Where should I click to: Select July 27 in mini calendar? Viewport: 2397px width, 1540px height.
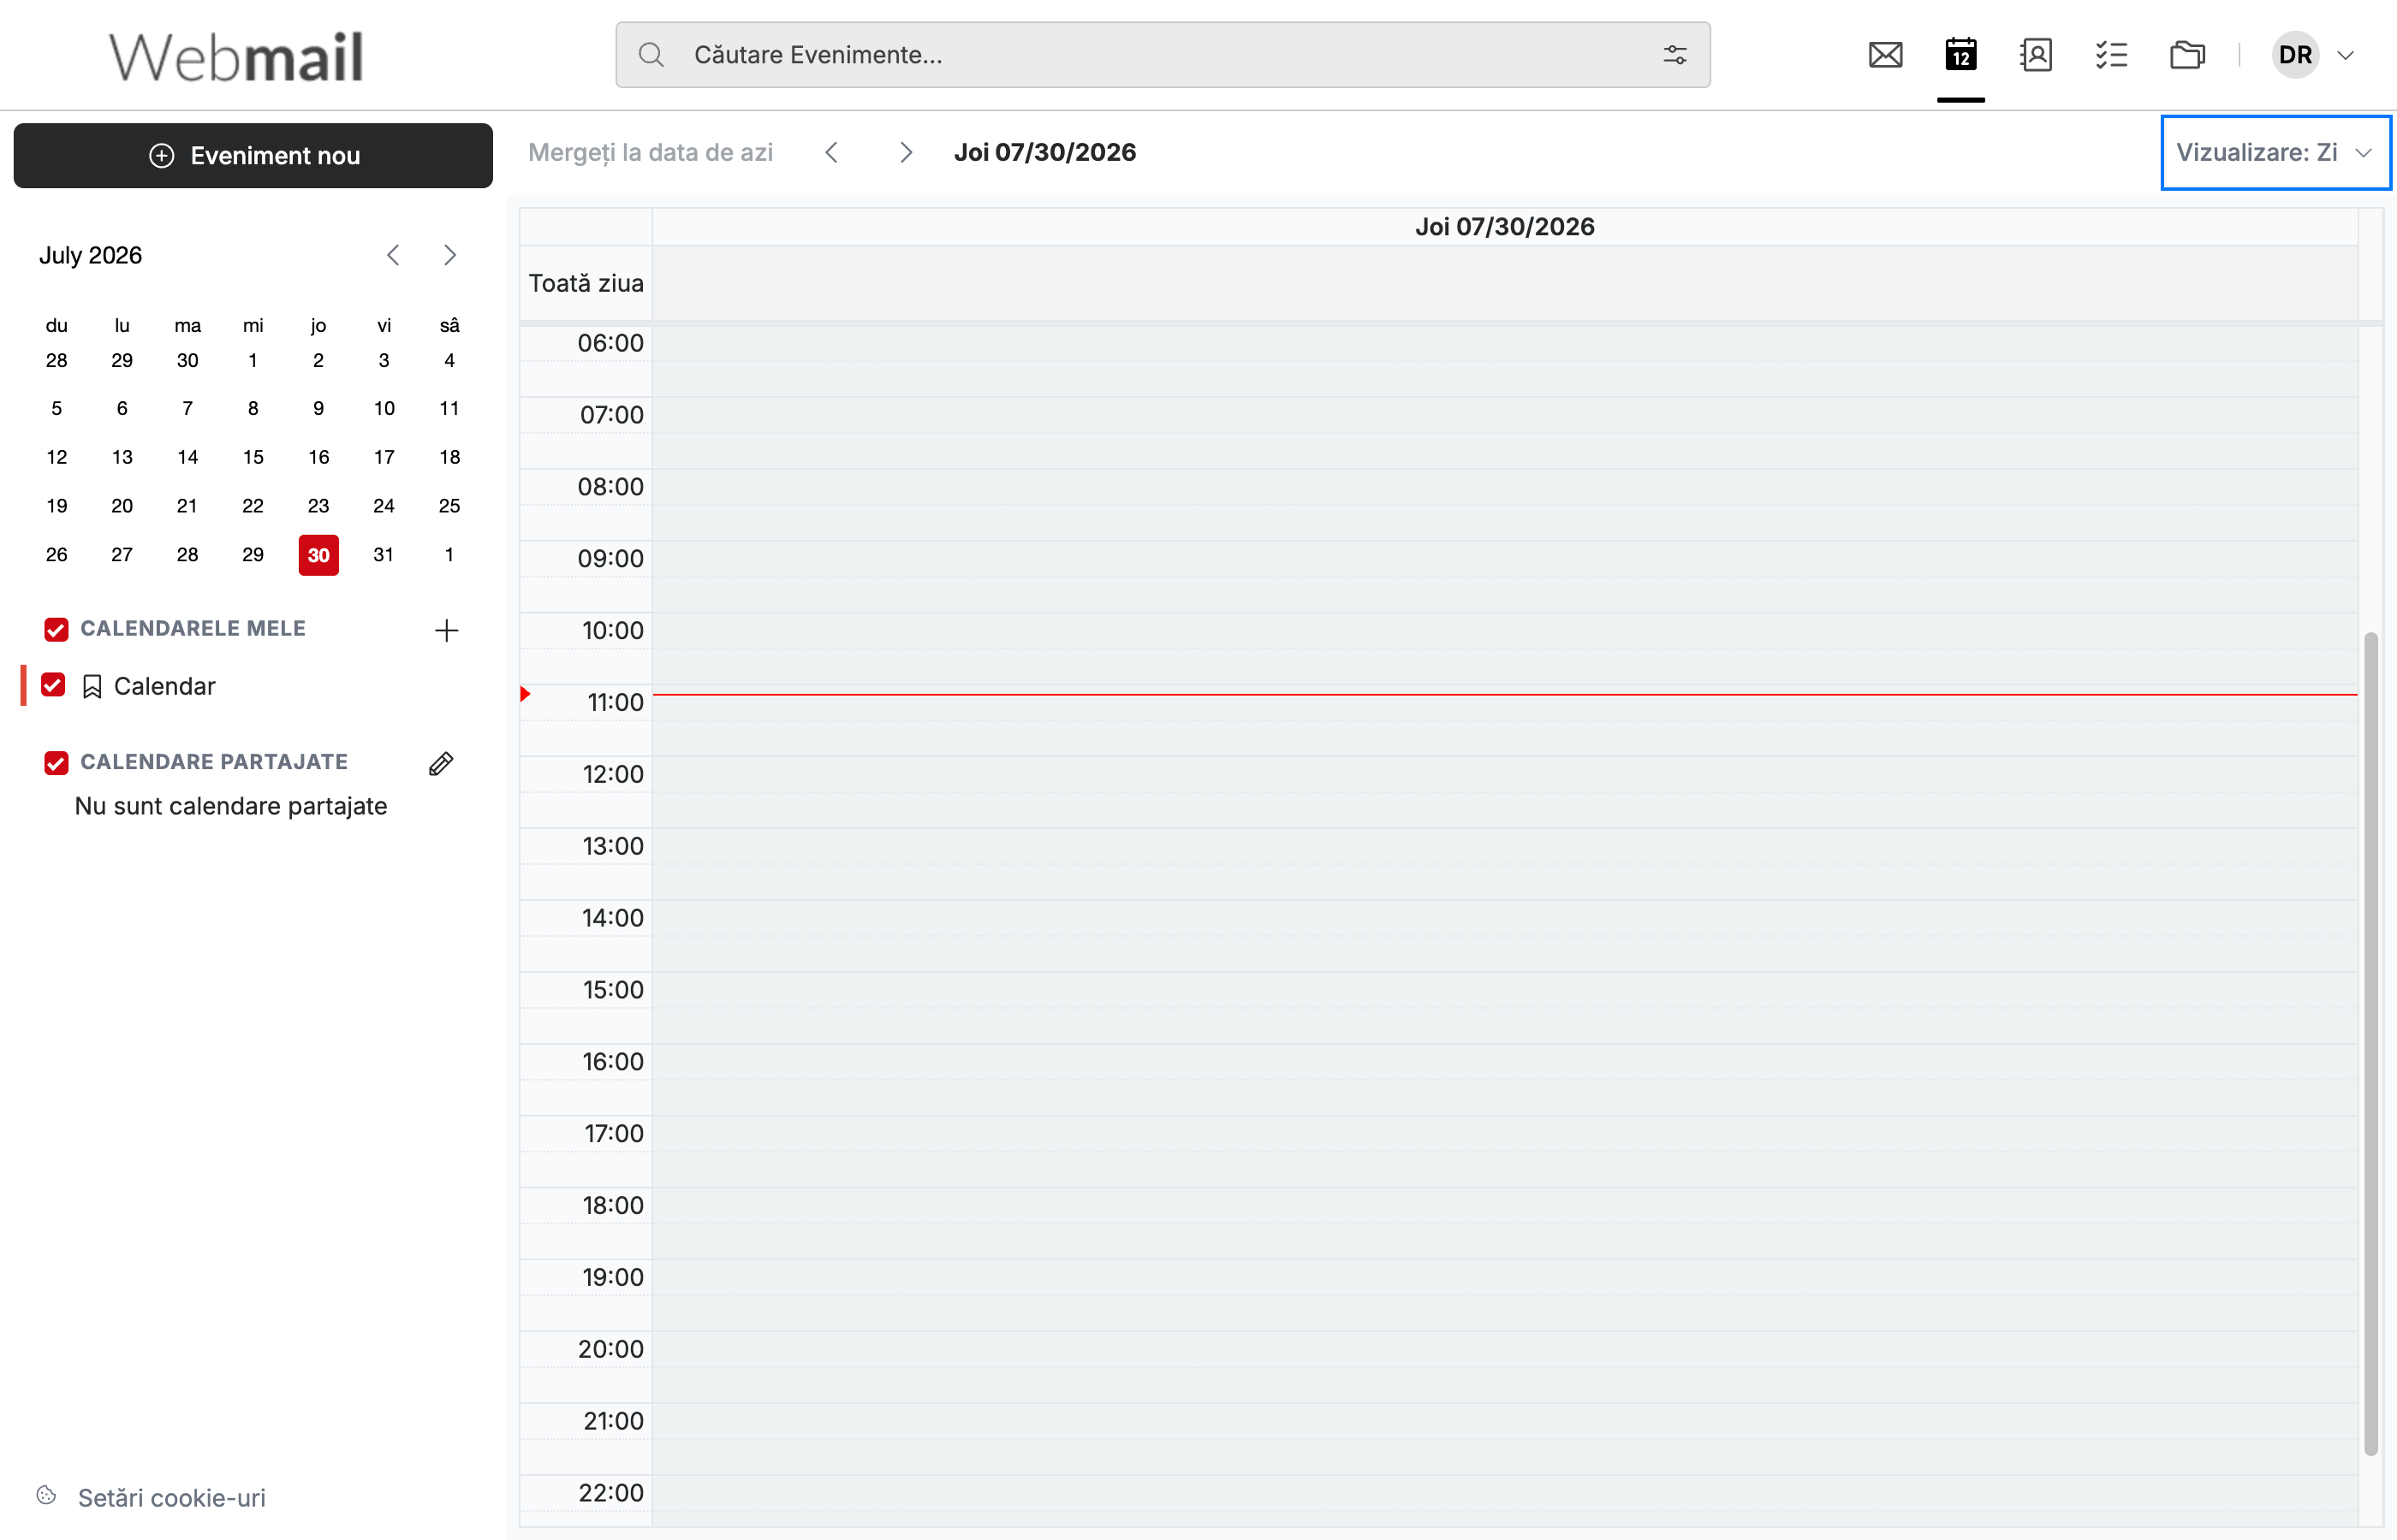[122, 555]
